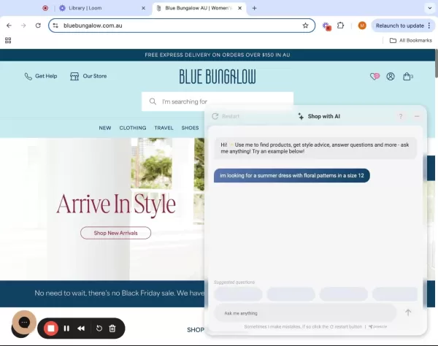Open the Chrome three-dot menu

(429, 26)
